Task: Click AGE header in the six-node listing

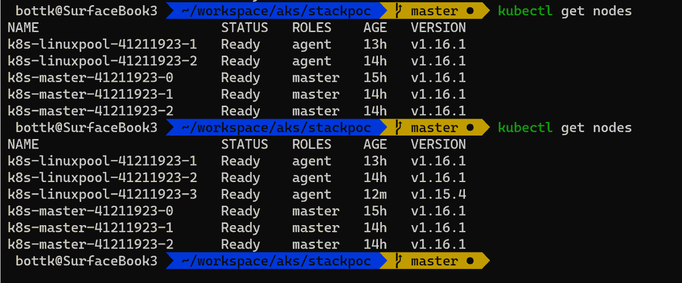Action: 375,144
